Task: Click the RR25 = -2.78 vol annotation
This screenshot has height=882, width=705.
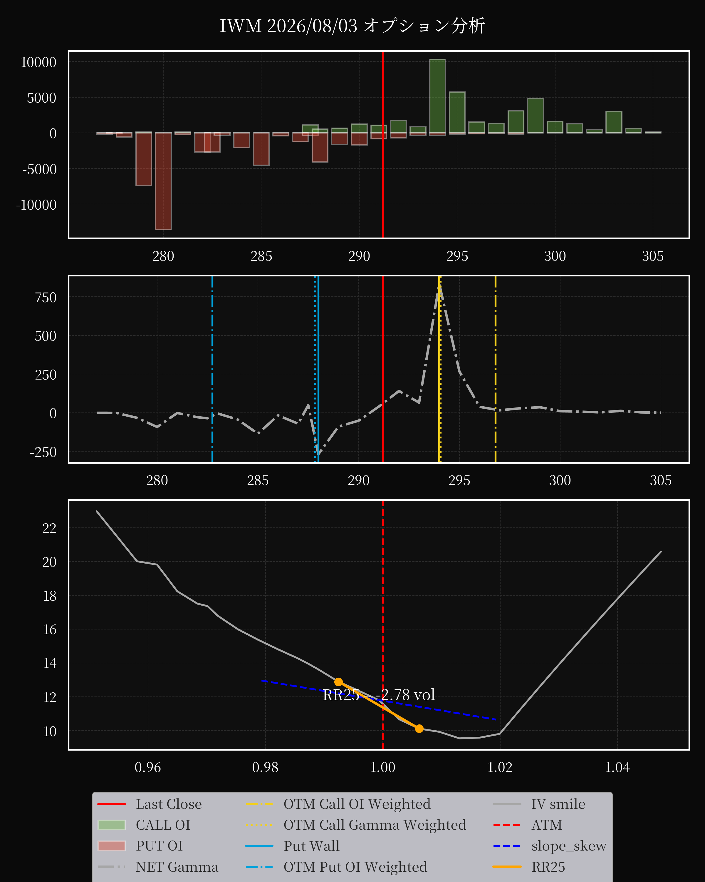Action: tap(379, 695)
